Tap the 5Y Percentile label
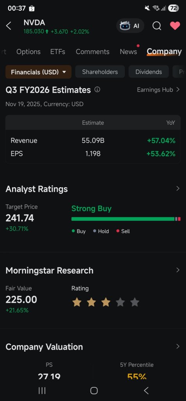 tap(136, 365)
